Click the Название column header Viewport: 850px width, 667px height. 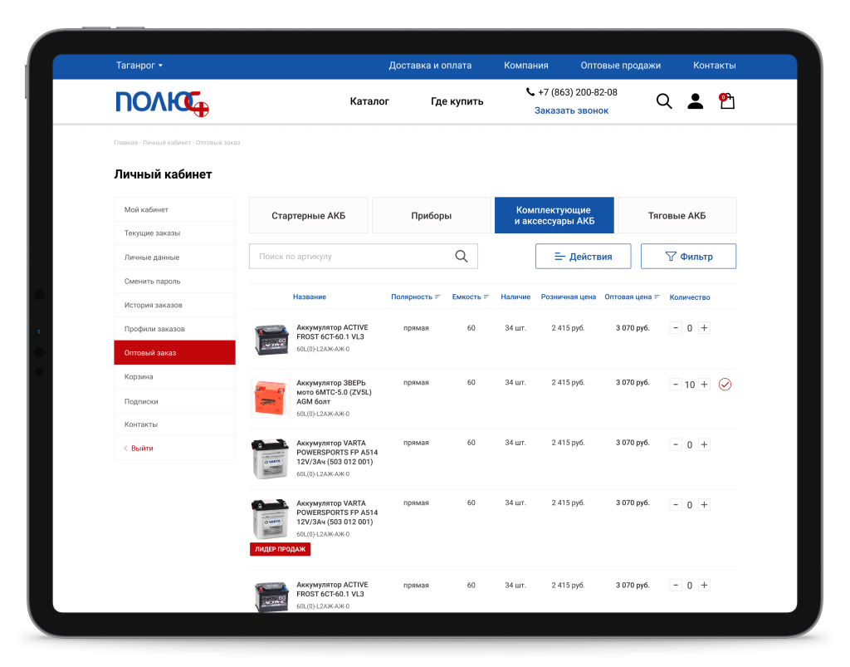(x=310, y=297)
